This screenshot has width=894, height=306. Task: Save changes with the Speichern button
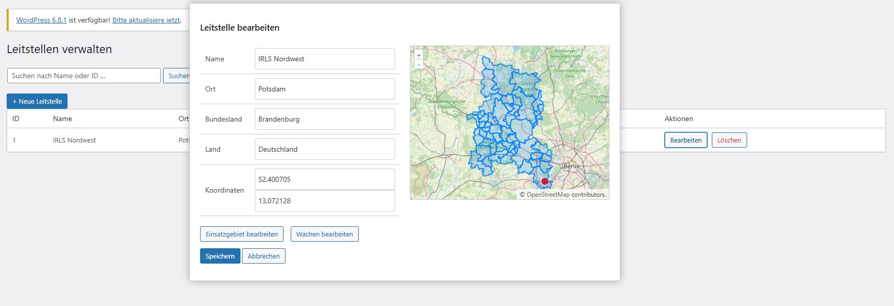[x=220, y=256]
